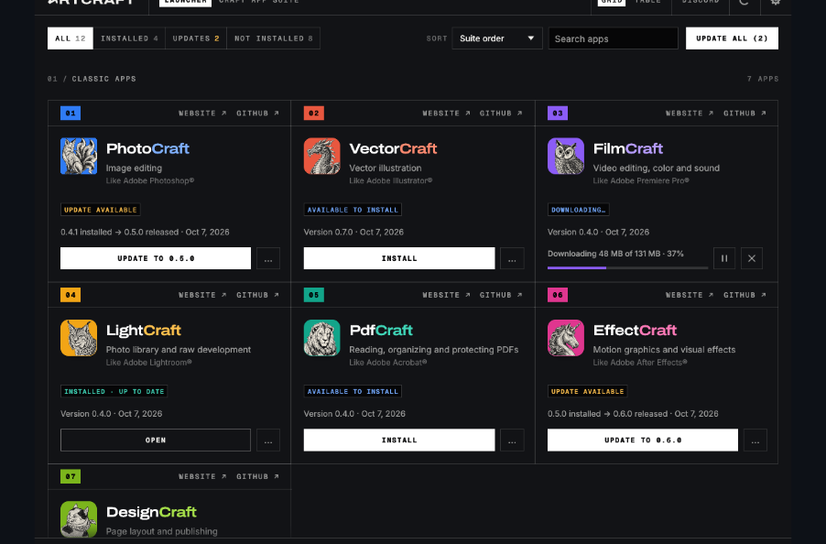Click the teal 05 number badge

314,295
